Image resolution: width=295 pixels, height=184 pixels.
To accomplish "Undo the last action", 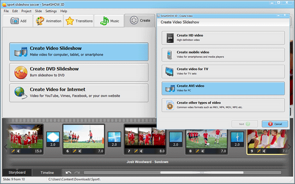I will [x=68, y=172].
